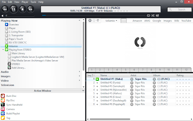Click the play icon next to Untitled #1 (Vaka)
Viewport: 193px width, 121px height.
[x=97, y=79]
